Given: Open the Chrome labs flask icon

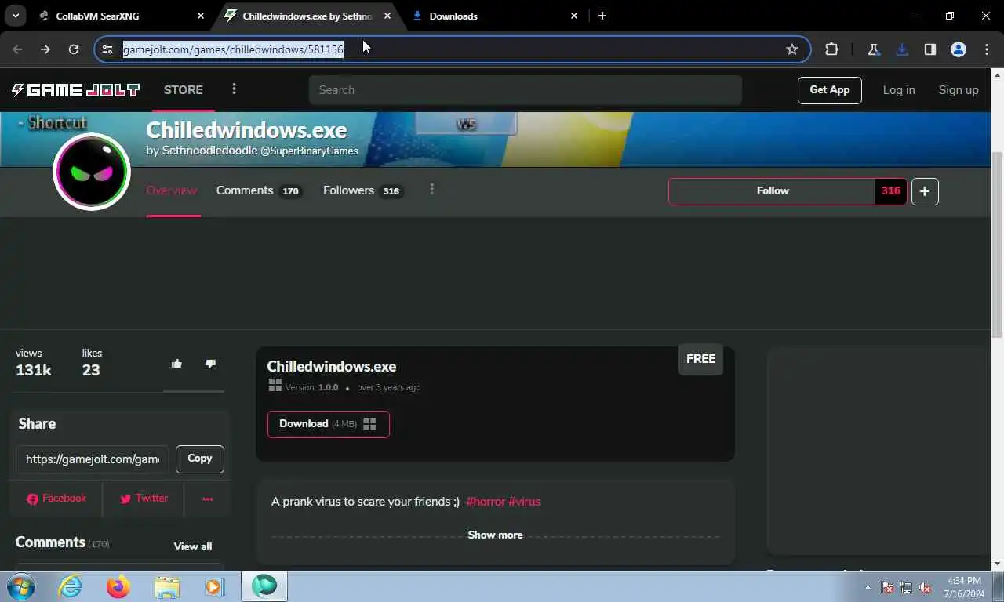Looking at the screenshot, I should click(x=873, y=49).
